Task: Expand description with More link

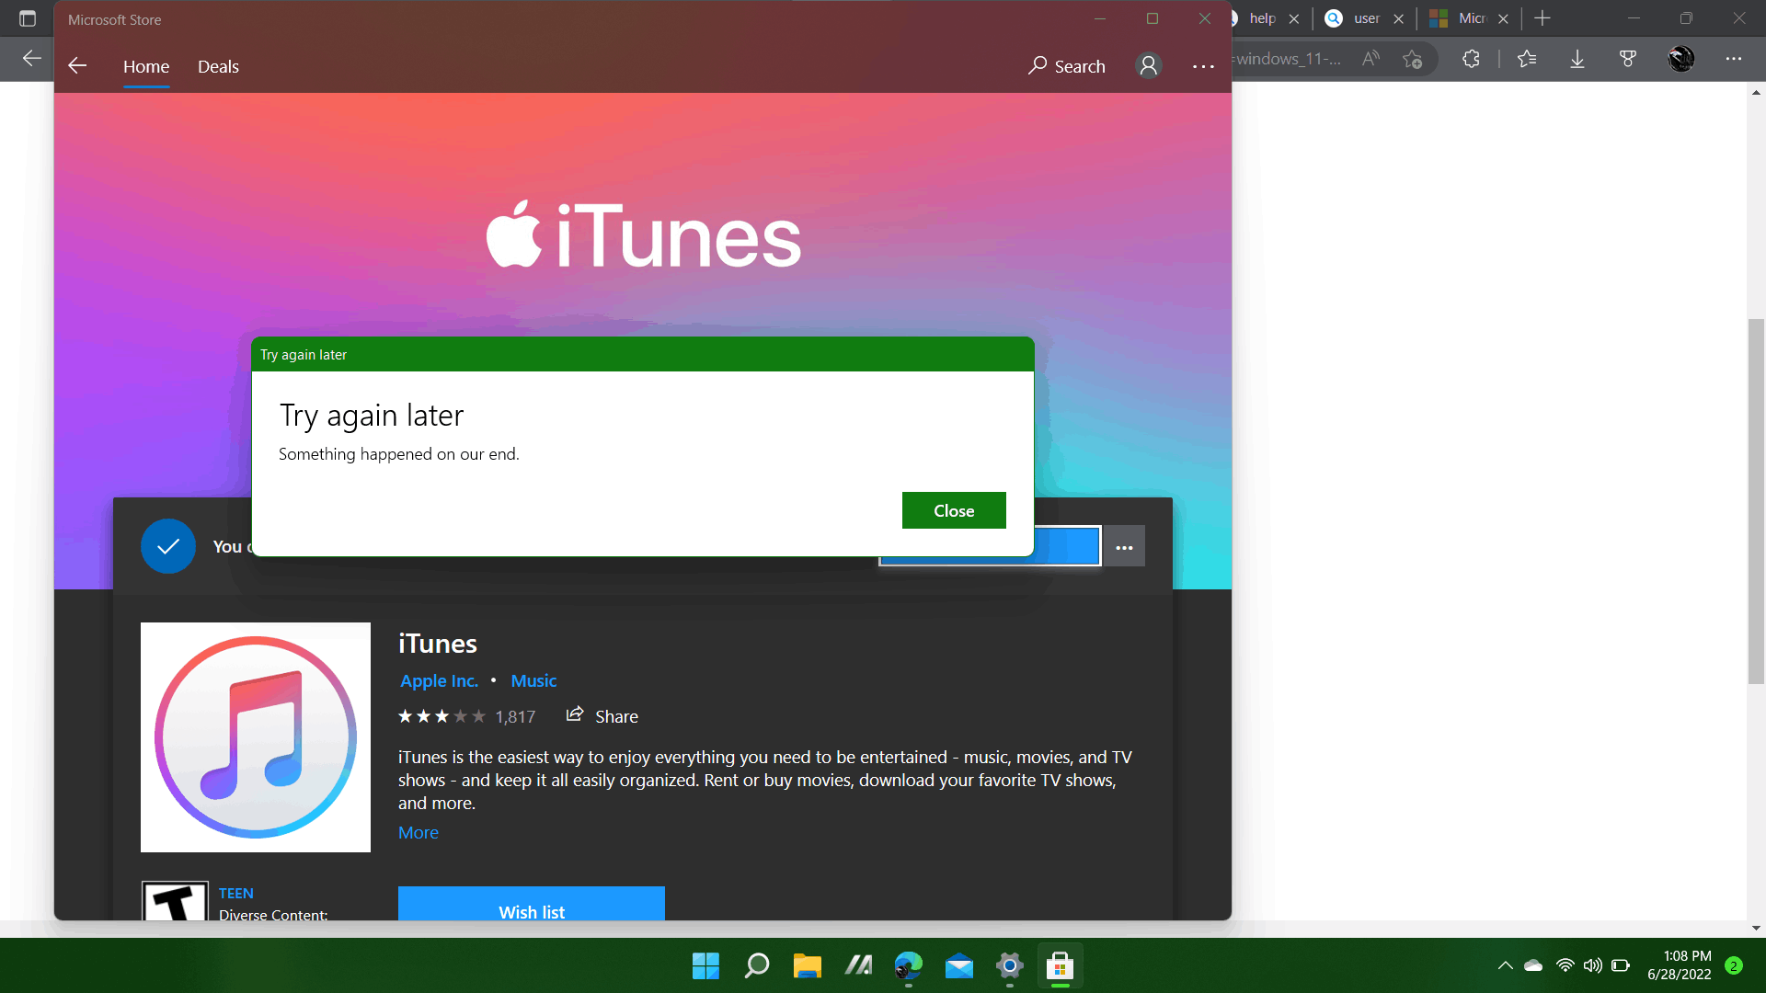Action: pos(419,832)
